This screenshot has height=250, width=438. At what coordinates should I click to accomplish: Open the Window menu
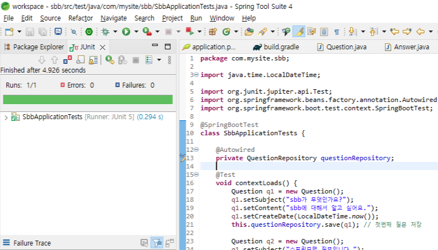click(222, 18)
